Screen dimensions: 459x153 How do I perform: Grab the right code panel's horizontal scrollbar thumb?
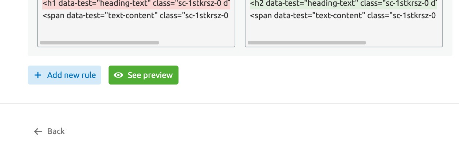click(306, 43)
